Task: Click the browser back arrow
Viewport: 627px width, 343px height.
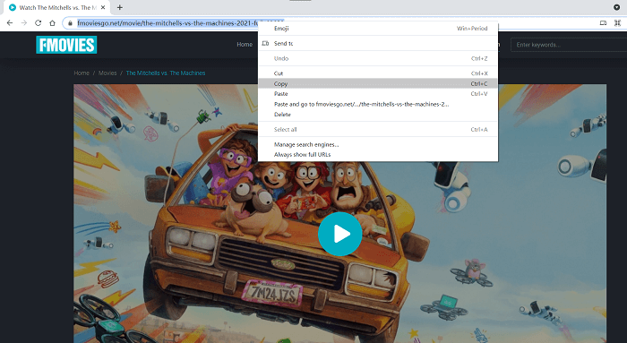Action: coord(10,23)
